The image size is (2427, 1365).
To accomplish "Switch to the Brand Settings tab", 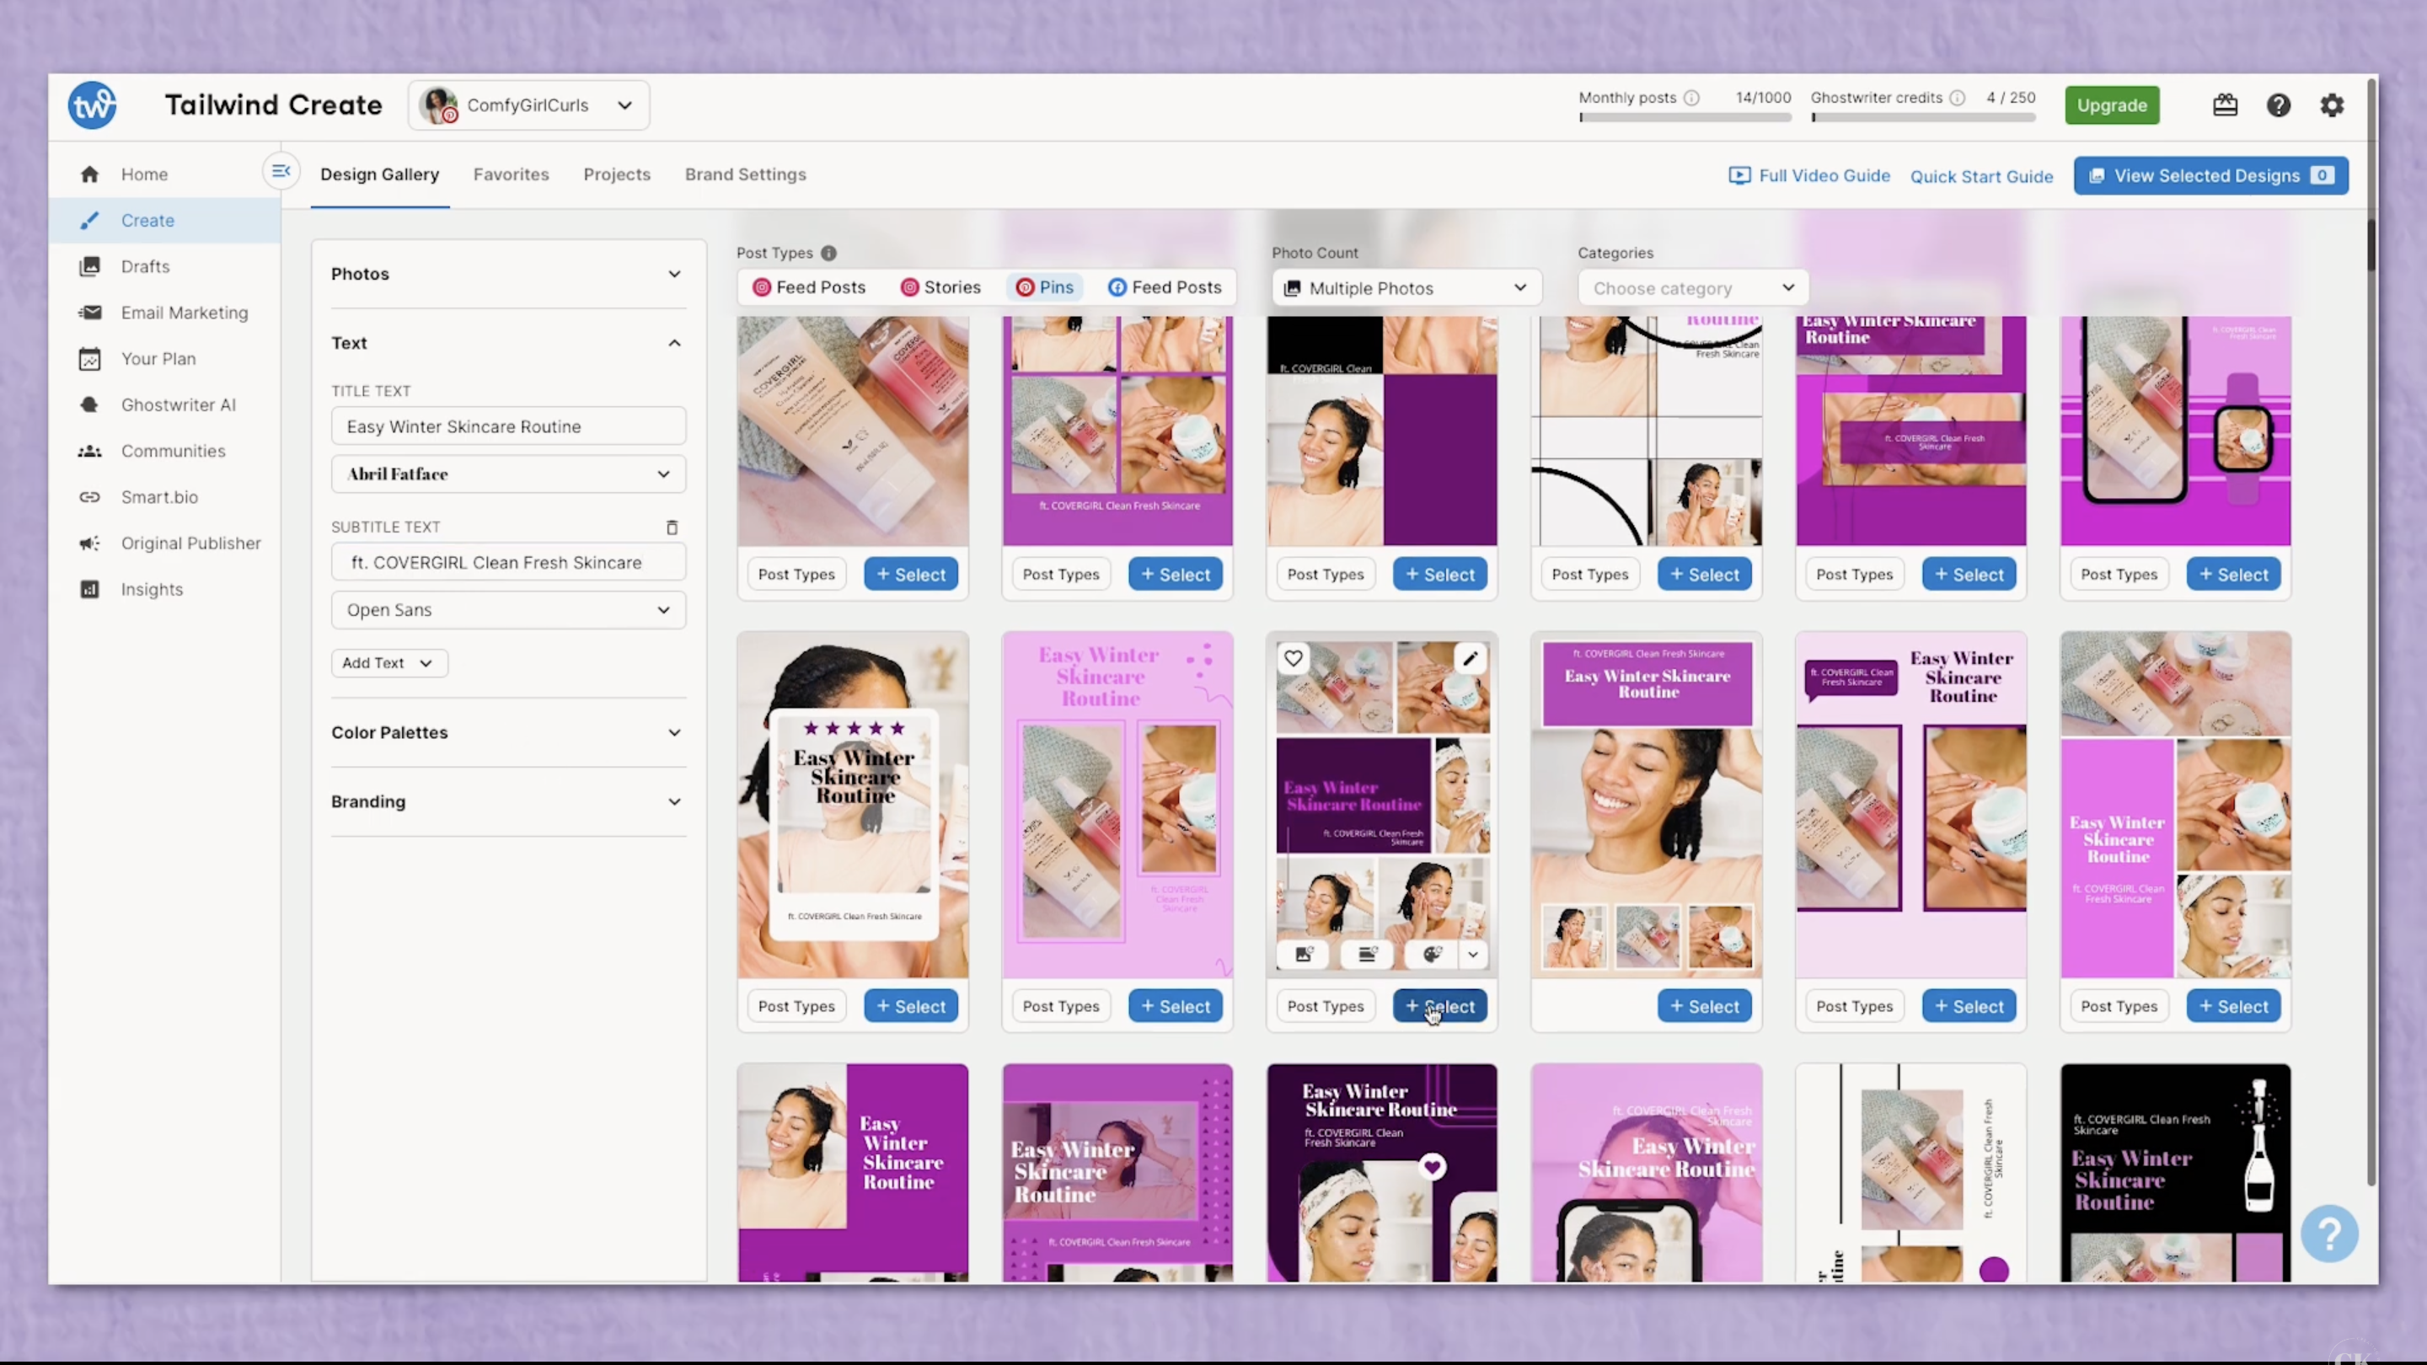I will (x=745, y=174).
